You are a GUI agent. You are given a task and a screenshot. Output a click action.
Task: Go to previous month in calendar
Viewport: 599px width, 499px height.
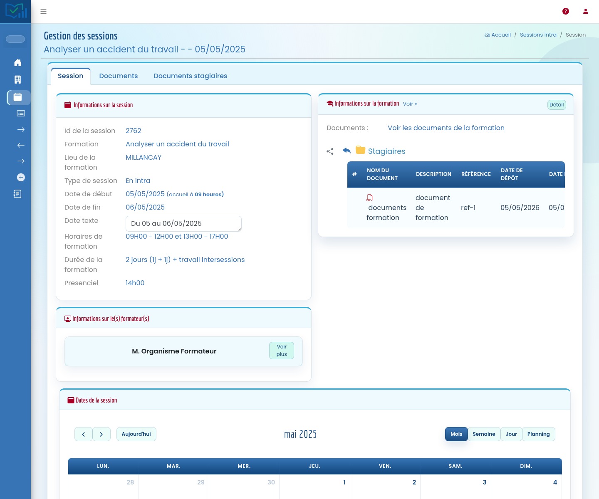click(x=84, y=434)
